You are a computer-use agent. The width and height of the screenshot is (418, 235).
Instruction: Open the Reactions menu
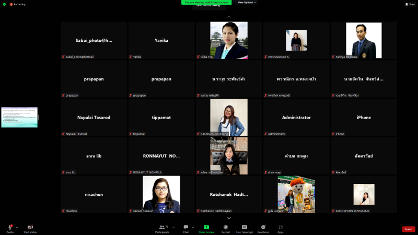[263, 228]
